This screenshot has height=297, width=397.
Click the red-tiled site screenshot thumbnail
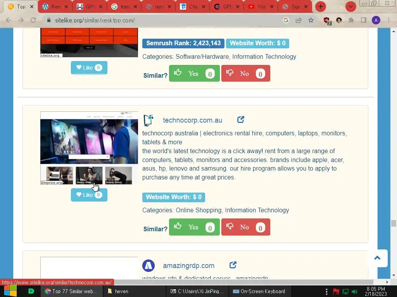[89, 43]
